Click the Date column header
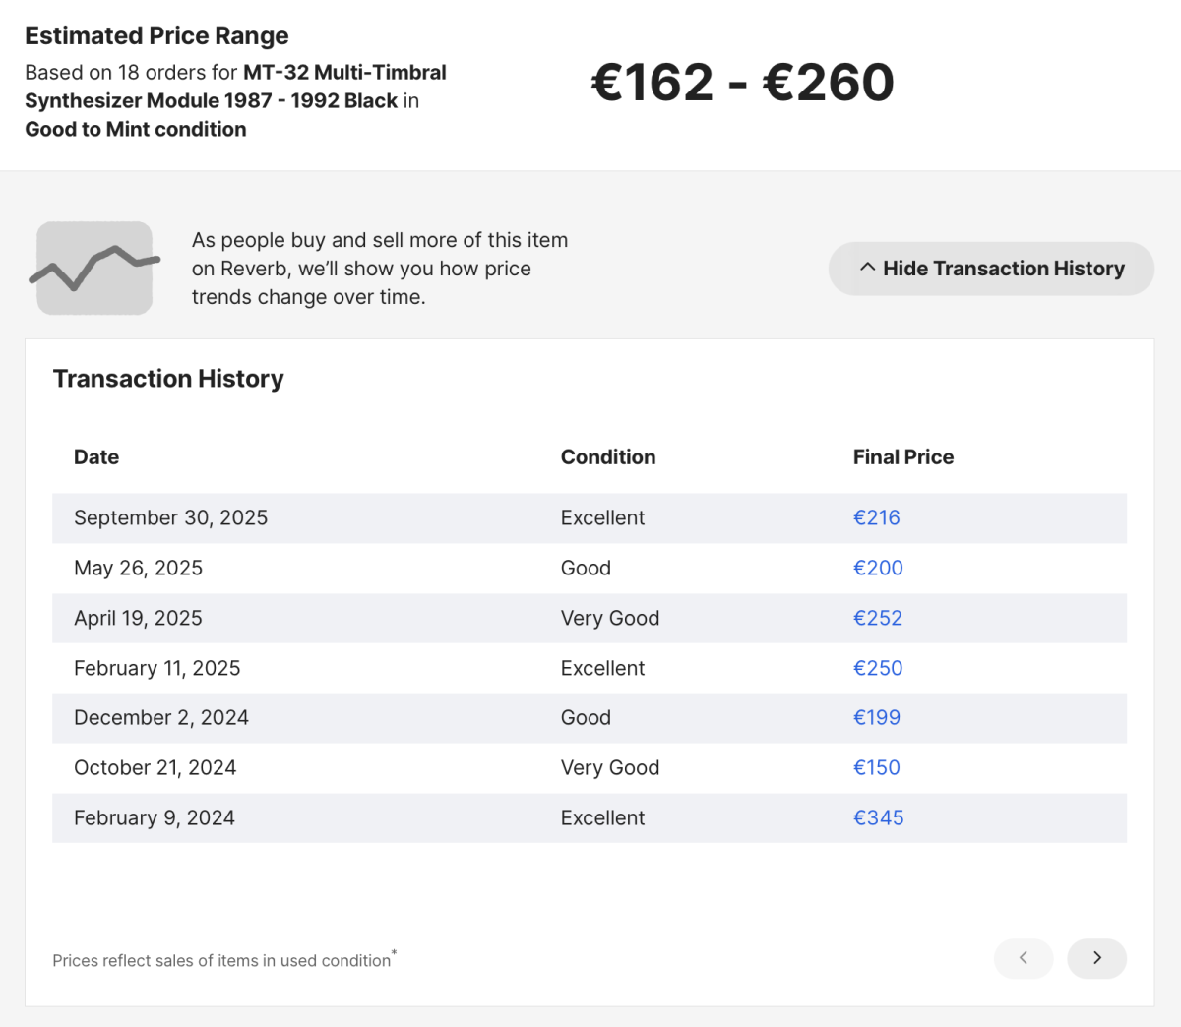The image size is (1181, 1027). click(x=96, y=456)
